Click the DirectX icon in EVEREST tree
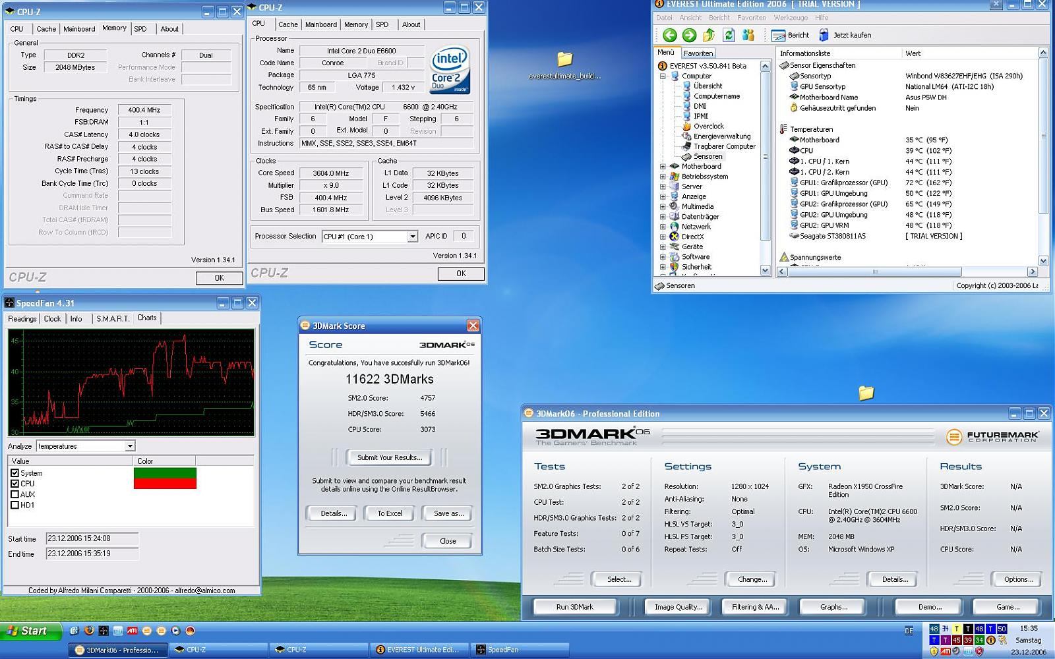Screen dimensions: 1055x659 click(x=675, y=237)
